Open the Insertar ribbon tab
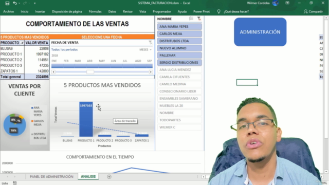Viewport: 329px width, 185px height. tap(40, 11)
